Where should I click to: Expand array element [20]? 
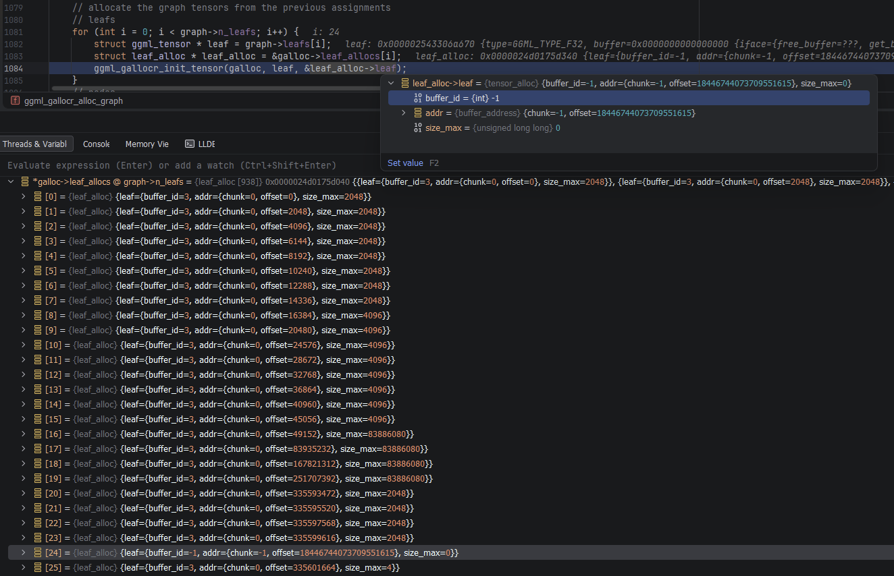(x=24, y=493)
